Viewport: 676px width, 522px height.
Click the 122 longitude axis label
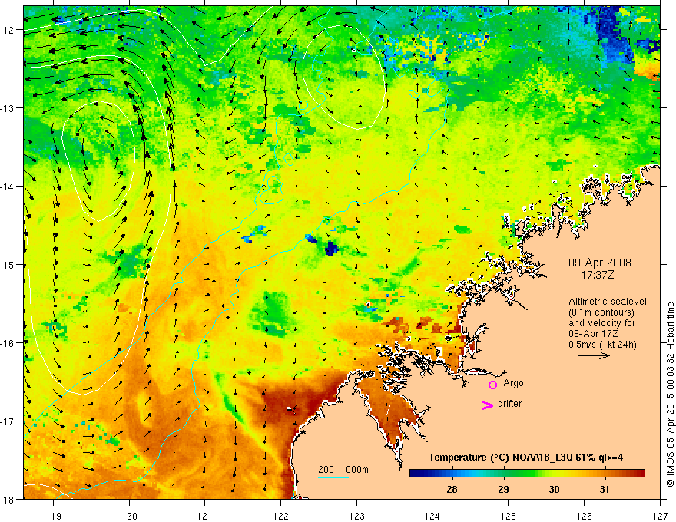[280, 516]
